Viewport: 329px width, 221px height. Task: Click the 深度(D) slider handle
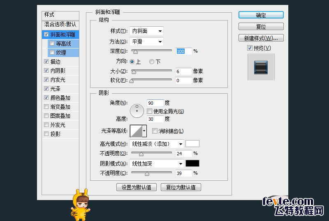136,52
